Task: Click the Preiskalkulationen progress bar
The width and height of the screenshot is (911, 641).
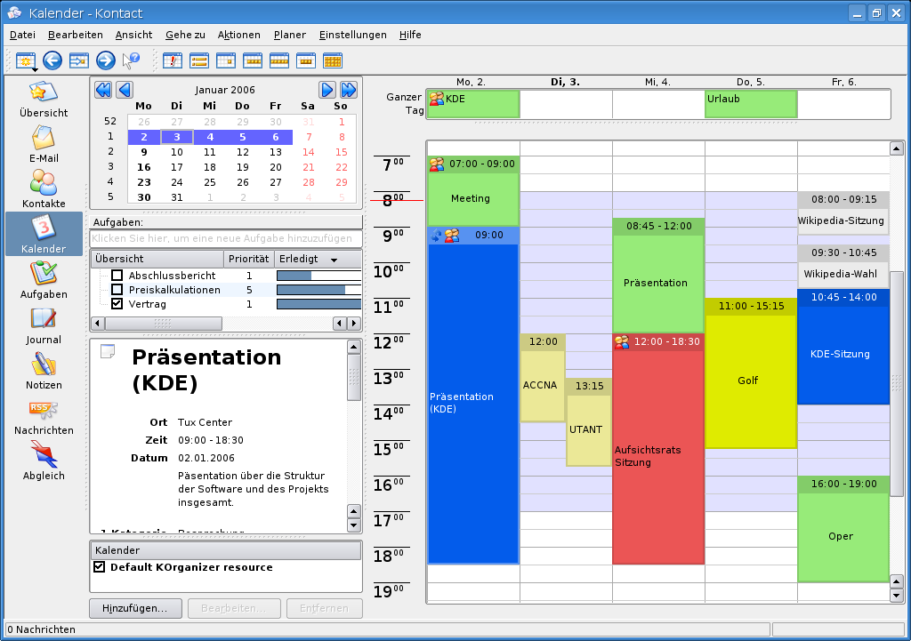Action: pyautogui.click(x=318, y=290)
